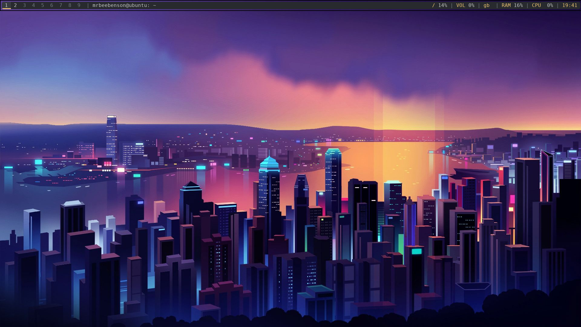
Task: Switch to workspace 9
Action: [x=79, y=5]
